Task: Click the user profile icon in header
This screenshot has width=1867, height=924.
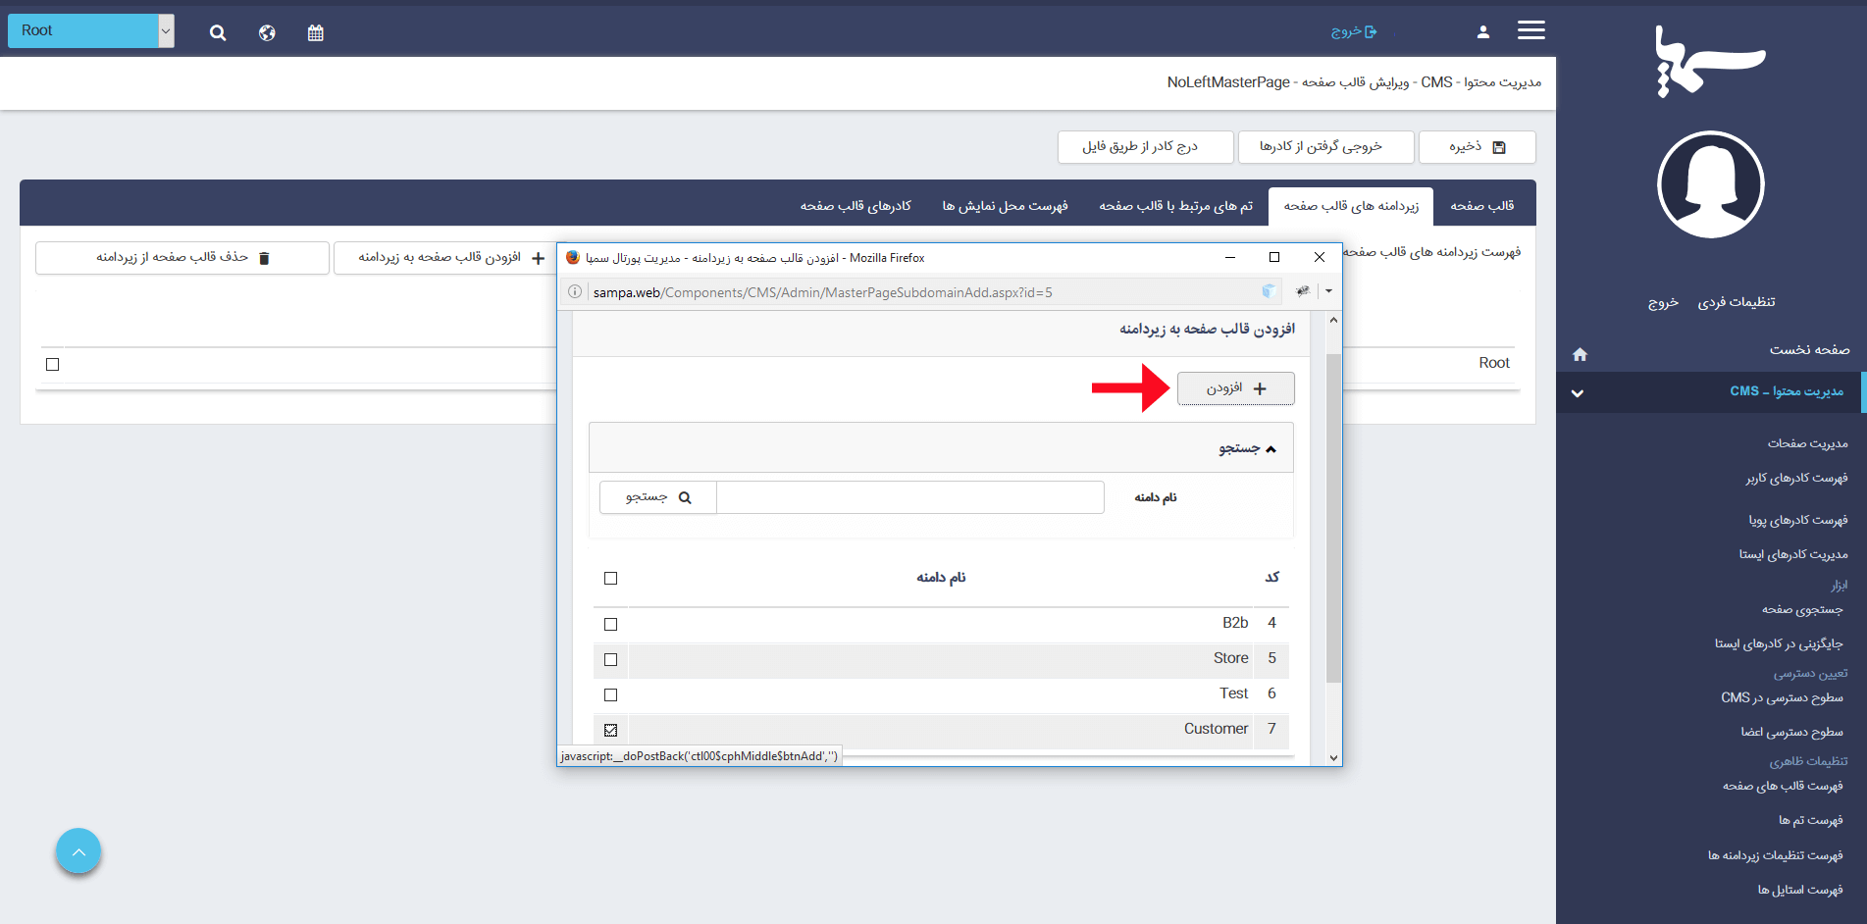Action: 1482,32
